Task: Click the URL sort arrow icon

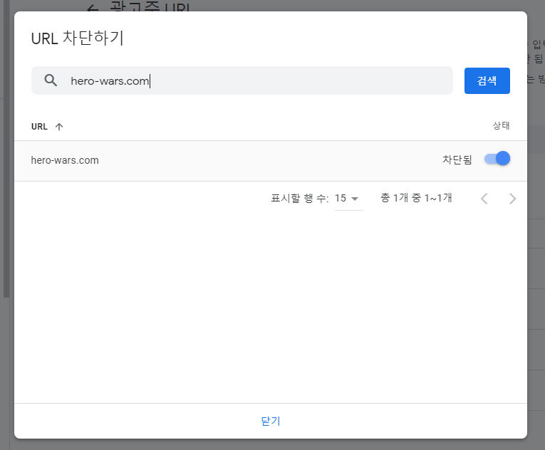Action: click(x=59, y=127)
